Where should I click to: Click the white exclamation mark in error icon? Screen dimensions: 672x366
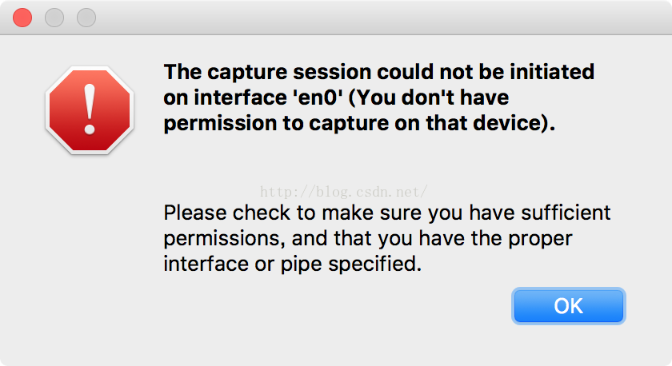point(90,109)
